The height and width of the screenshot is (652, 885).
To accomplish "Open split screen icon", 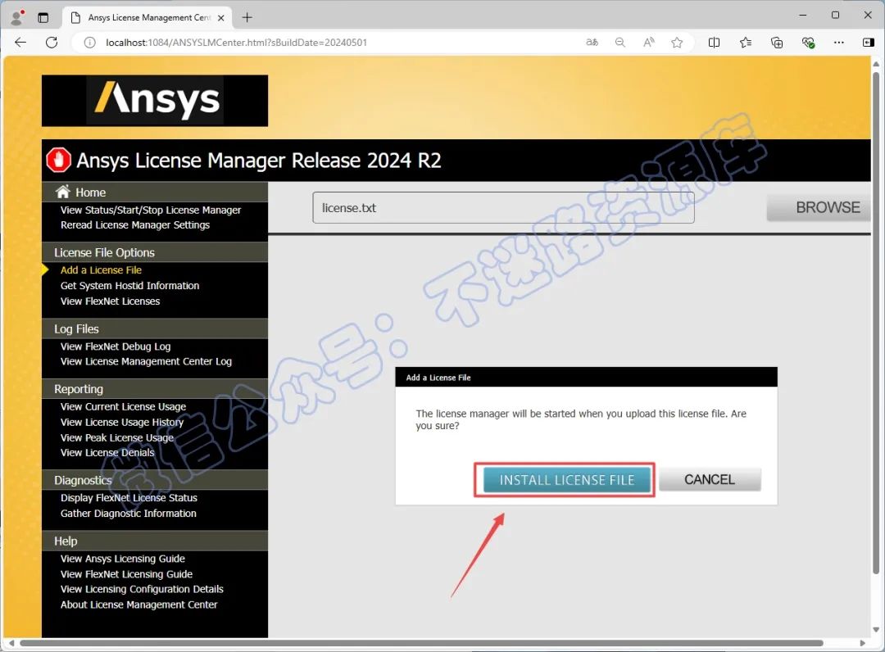I will coord(714,43).
